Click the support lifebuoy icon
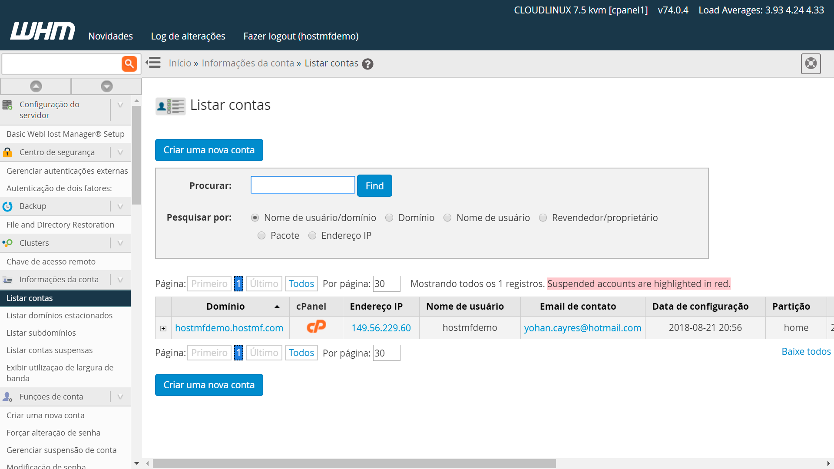Screen dimensions: 834x469 (811, 64)
